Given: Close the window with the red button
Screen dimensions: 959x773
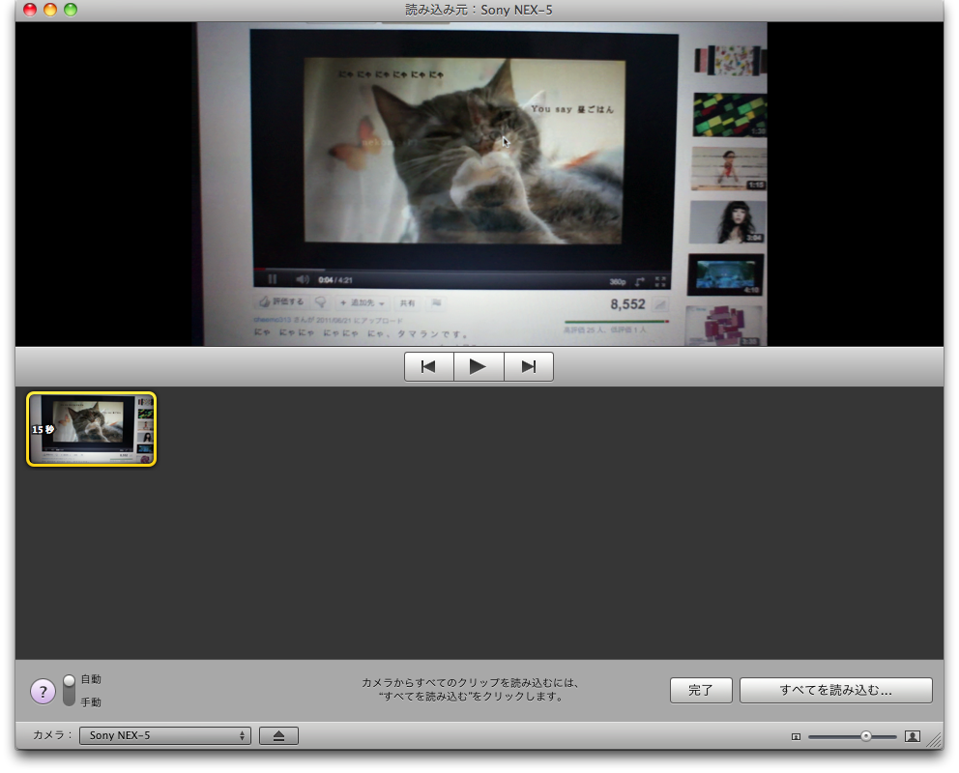Looking at the screenshot, I should pyautogui.click(x=30, y=9).
